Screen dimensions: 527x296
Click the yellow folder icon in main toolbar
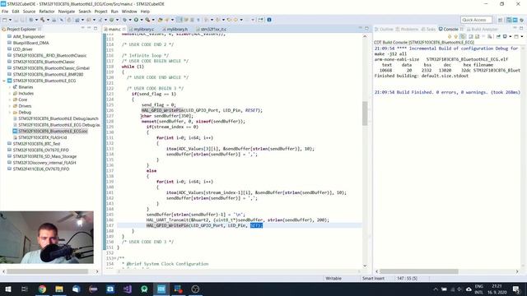coord(160,20)
